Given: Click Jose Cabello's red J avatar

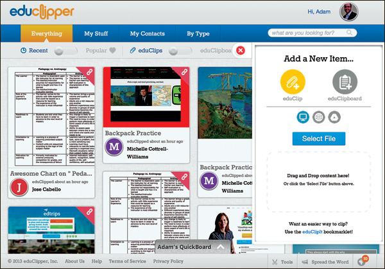Looking at the screenshot, I should click(19, 187).
